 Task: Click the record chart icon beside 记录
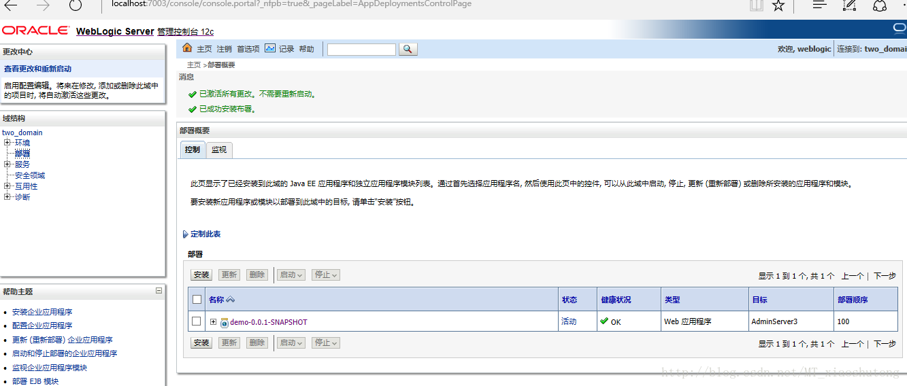tap(270, 48)
